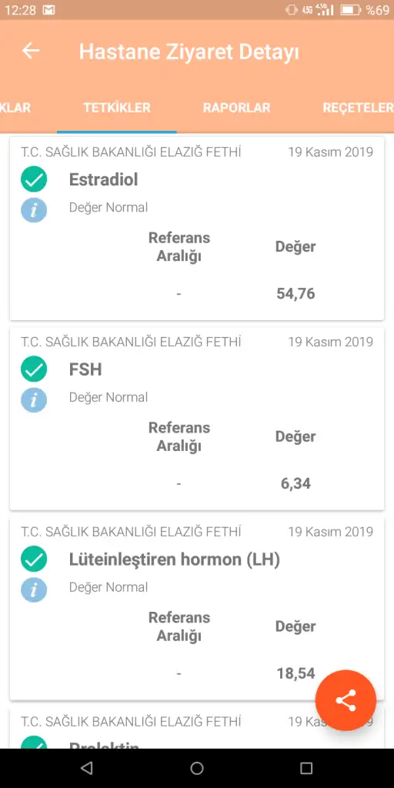Screen dimensions: 394x788
Task: Switch to the REÇETELER tab
Action: tap(358, 108)
